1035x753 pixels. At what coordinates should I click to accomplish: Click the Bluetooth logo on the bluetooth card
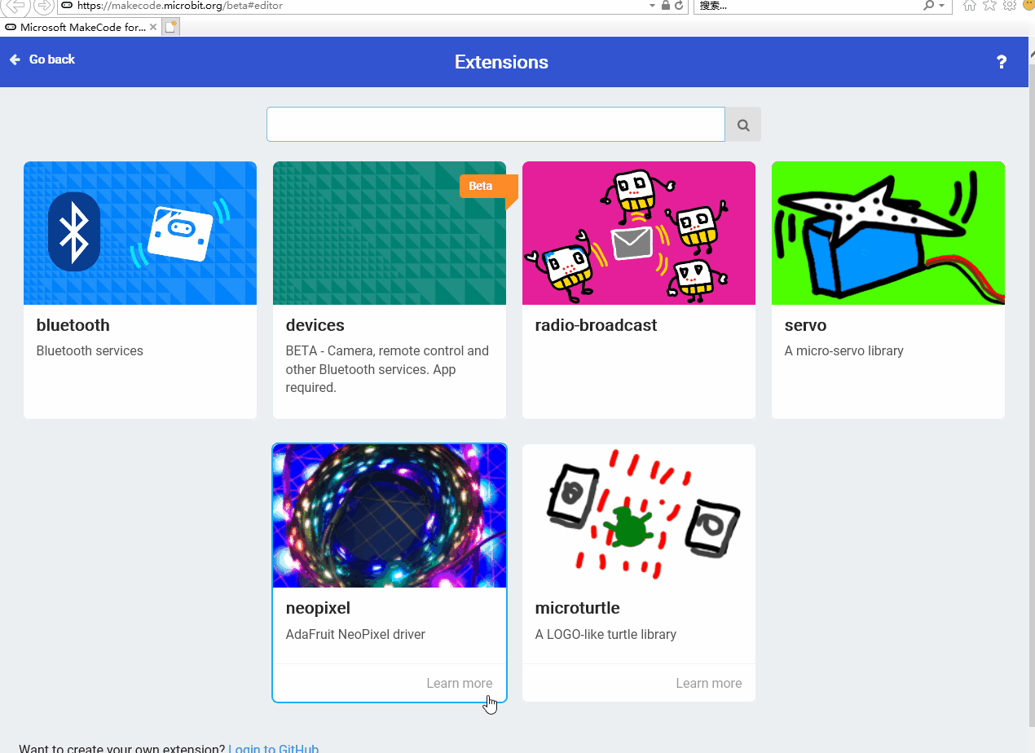[x=74, y=231]
